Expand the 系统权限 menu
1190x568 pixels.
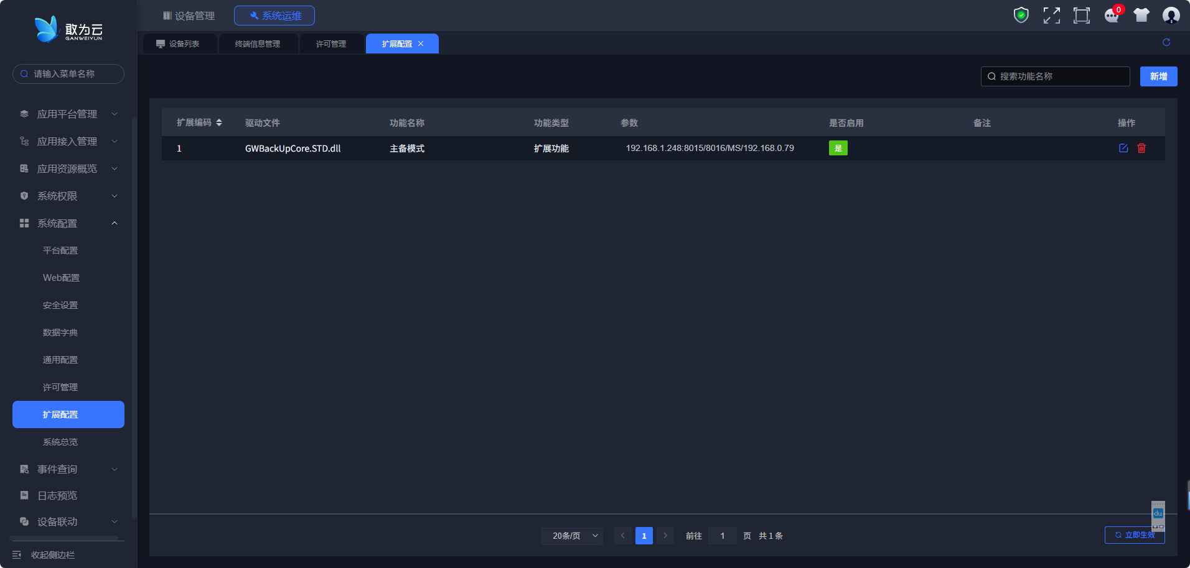(68, 196)
